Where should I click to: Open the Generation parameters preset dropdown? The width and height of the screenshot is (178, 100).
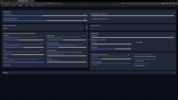tap(43, 28)
